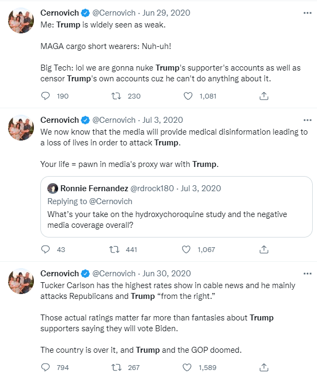Reply to the Jul 3 tweet
Image resolution: width=317 pixels, height=377 pixels.
click(x=45, y=249)
